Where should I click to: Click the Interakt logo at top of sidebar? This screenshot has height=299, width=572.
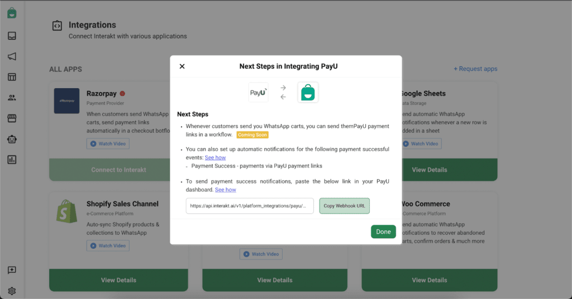pyautogui.click(x=12, y=13)
